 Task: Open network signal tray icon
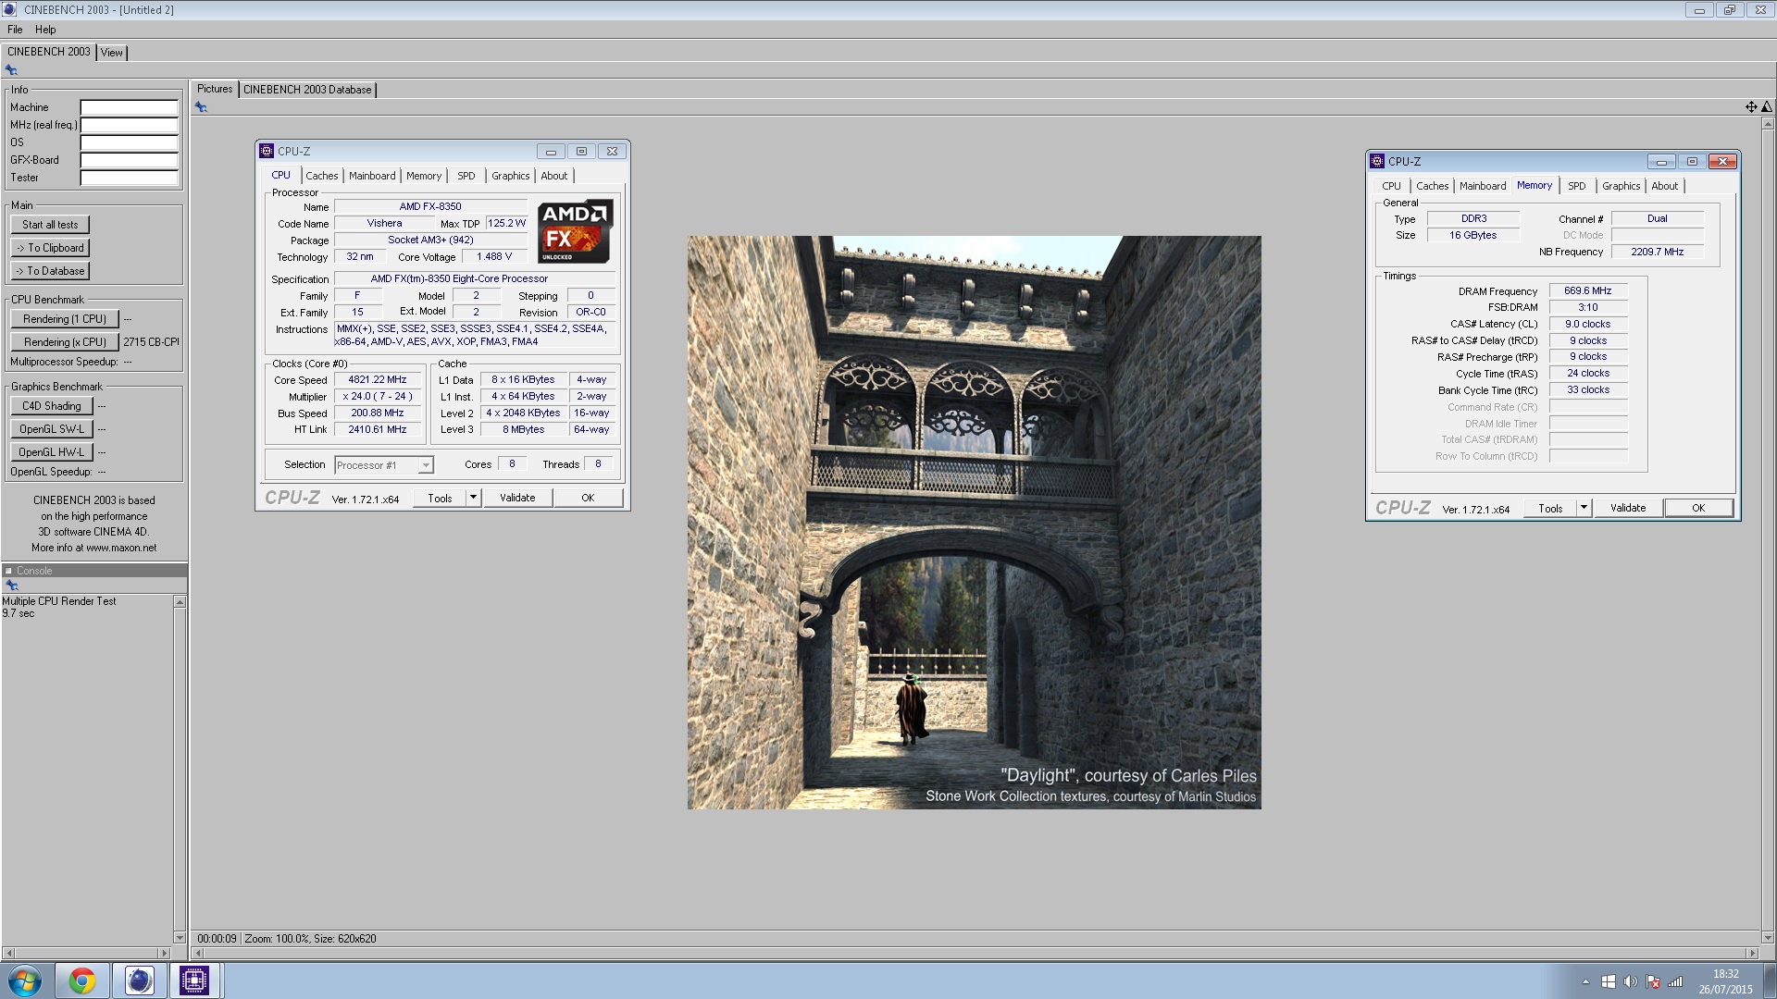click(1675, 981)
